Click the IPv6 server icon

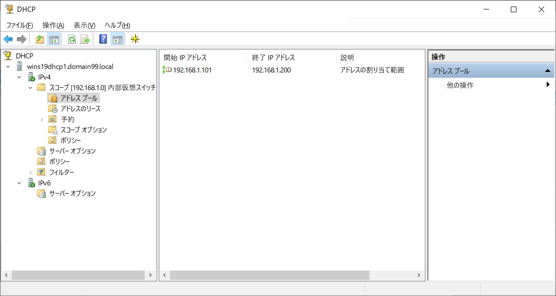coord(31,183)
